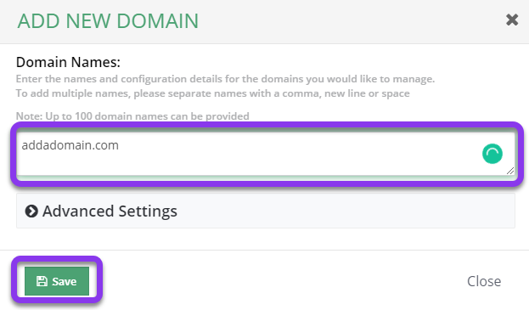The height and width of the screenshot is (310, 529).
Task: Click the 100 domain names note
Action: (132, 116)
